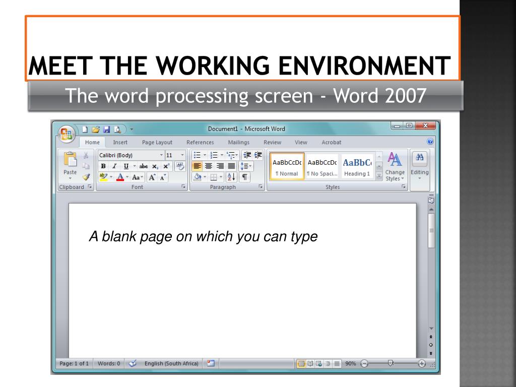Viewport: 516px width, 387px height.
Task: Open the font size 11 dropdown
Action: point(182,155)
